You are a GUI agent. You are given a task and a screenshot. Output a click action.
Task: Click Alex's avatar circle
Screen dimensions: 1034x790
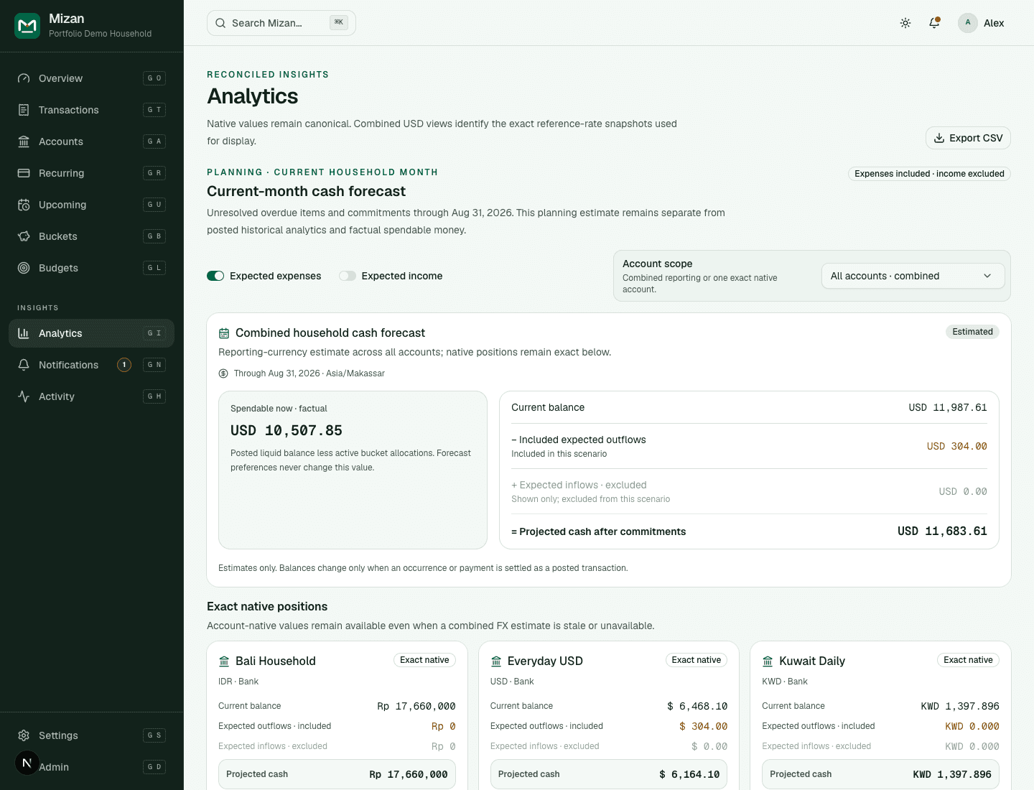pos(968,23)
